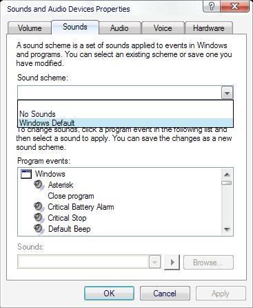
Task: Click the program events scrollbar down arrow
Action: click(x=227, y=230)
